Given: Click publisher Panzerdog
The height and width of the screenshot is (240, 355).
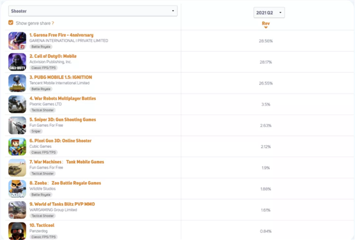Looking at the screenshot, I should coord(38,231).
